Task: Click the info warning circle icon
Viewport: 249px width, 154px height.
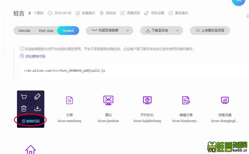Action: [22, 49]
